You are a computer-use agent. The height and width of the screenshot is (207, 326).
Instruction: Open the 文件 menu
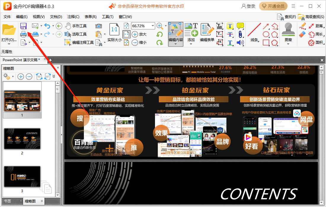[7, 17]
